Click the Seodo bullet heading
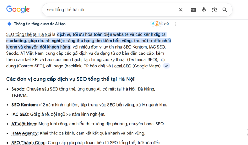248x145 pixels. (18, 89)
